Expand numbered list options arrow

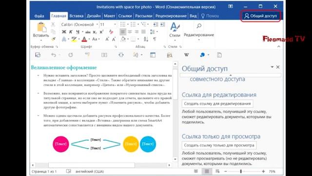coord(138,24)
